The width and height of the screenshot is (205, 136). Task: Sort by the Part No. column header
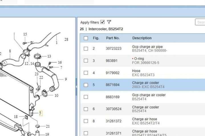click(113, 38)
